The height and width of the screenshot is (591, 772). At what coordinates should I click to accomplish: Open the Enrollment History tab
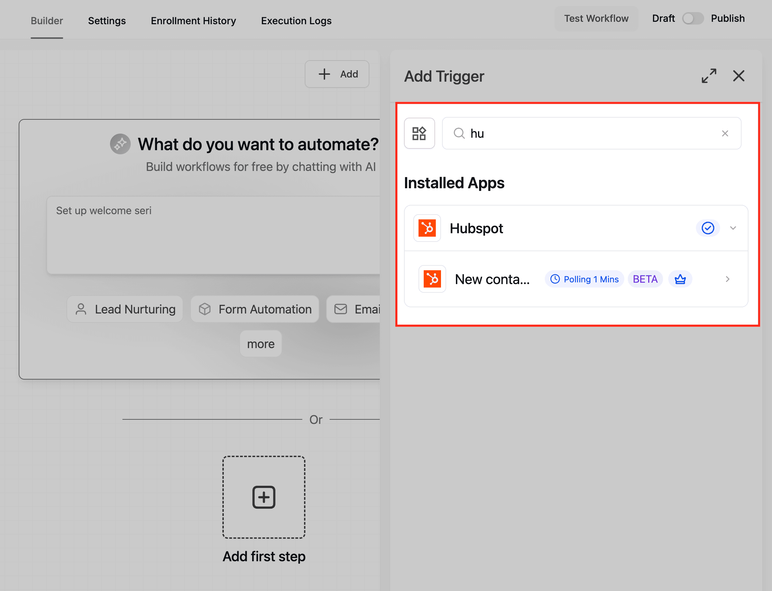pos(193,21)
